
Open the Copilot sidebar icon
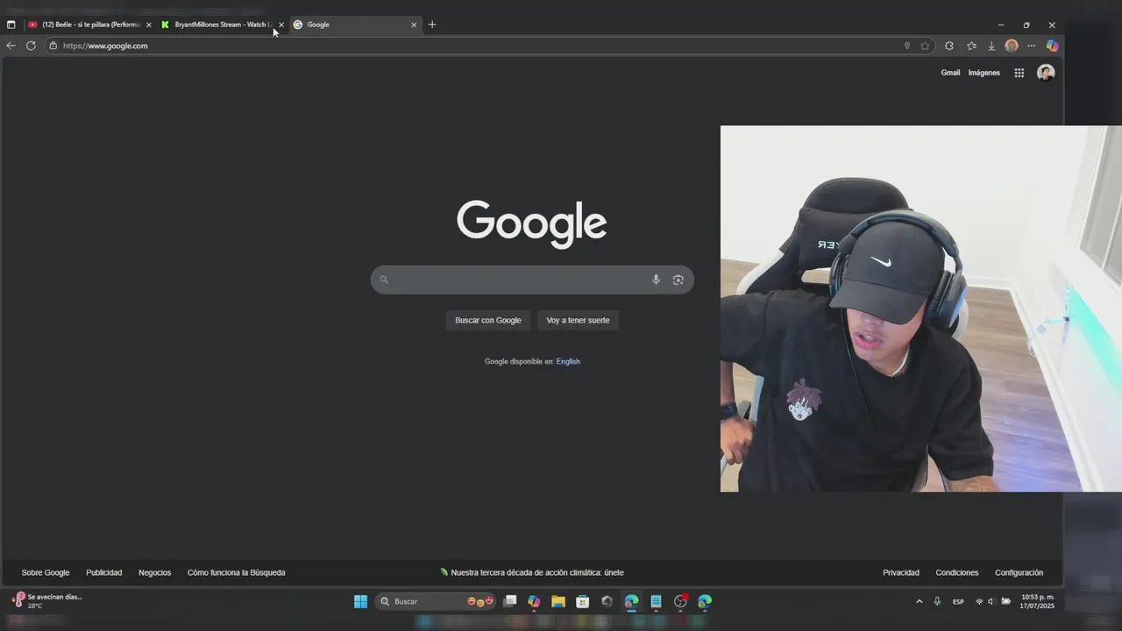(1053, 46)
